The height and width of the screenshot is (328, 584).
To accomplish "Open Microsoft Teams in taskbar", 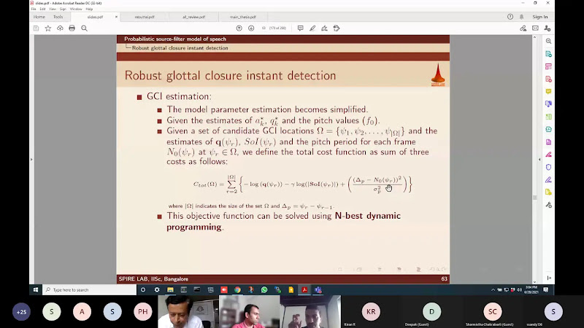I will tap(318, 289).
